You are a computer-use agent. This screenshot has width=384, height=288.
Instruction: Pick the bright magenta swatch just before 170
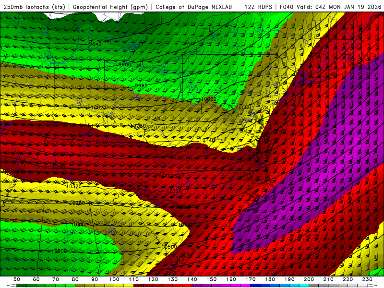pyautogui.click(x=245, y=286)
